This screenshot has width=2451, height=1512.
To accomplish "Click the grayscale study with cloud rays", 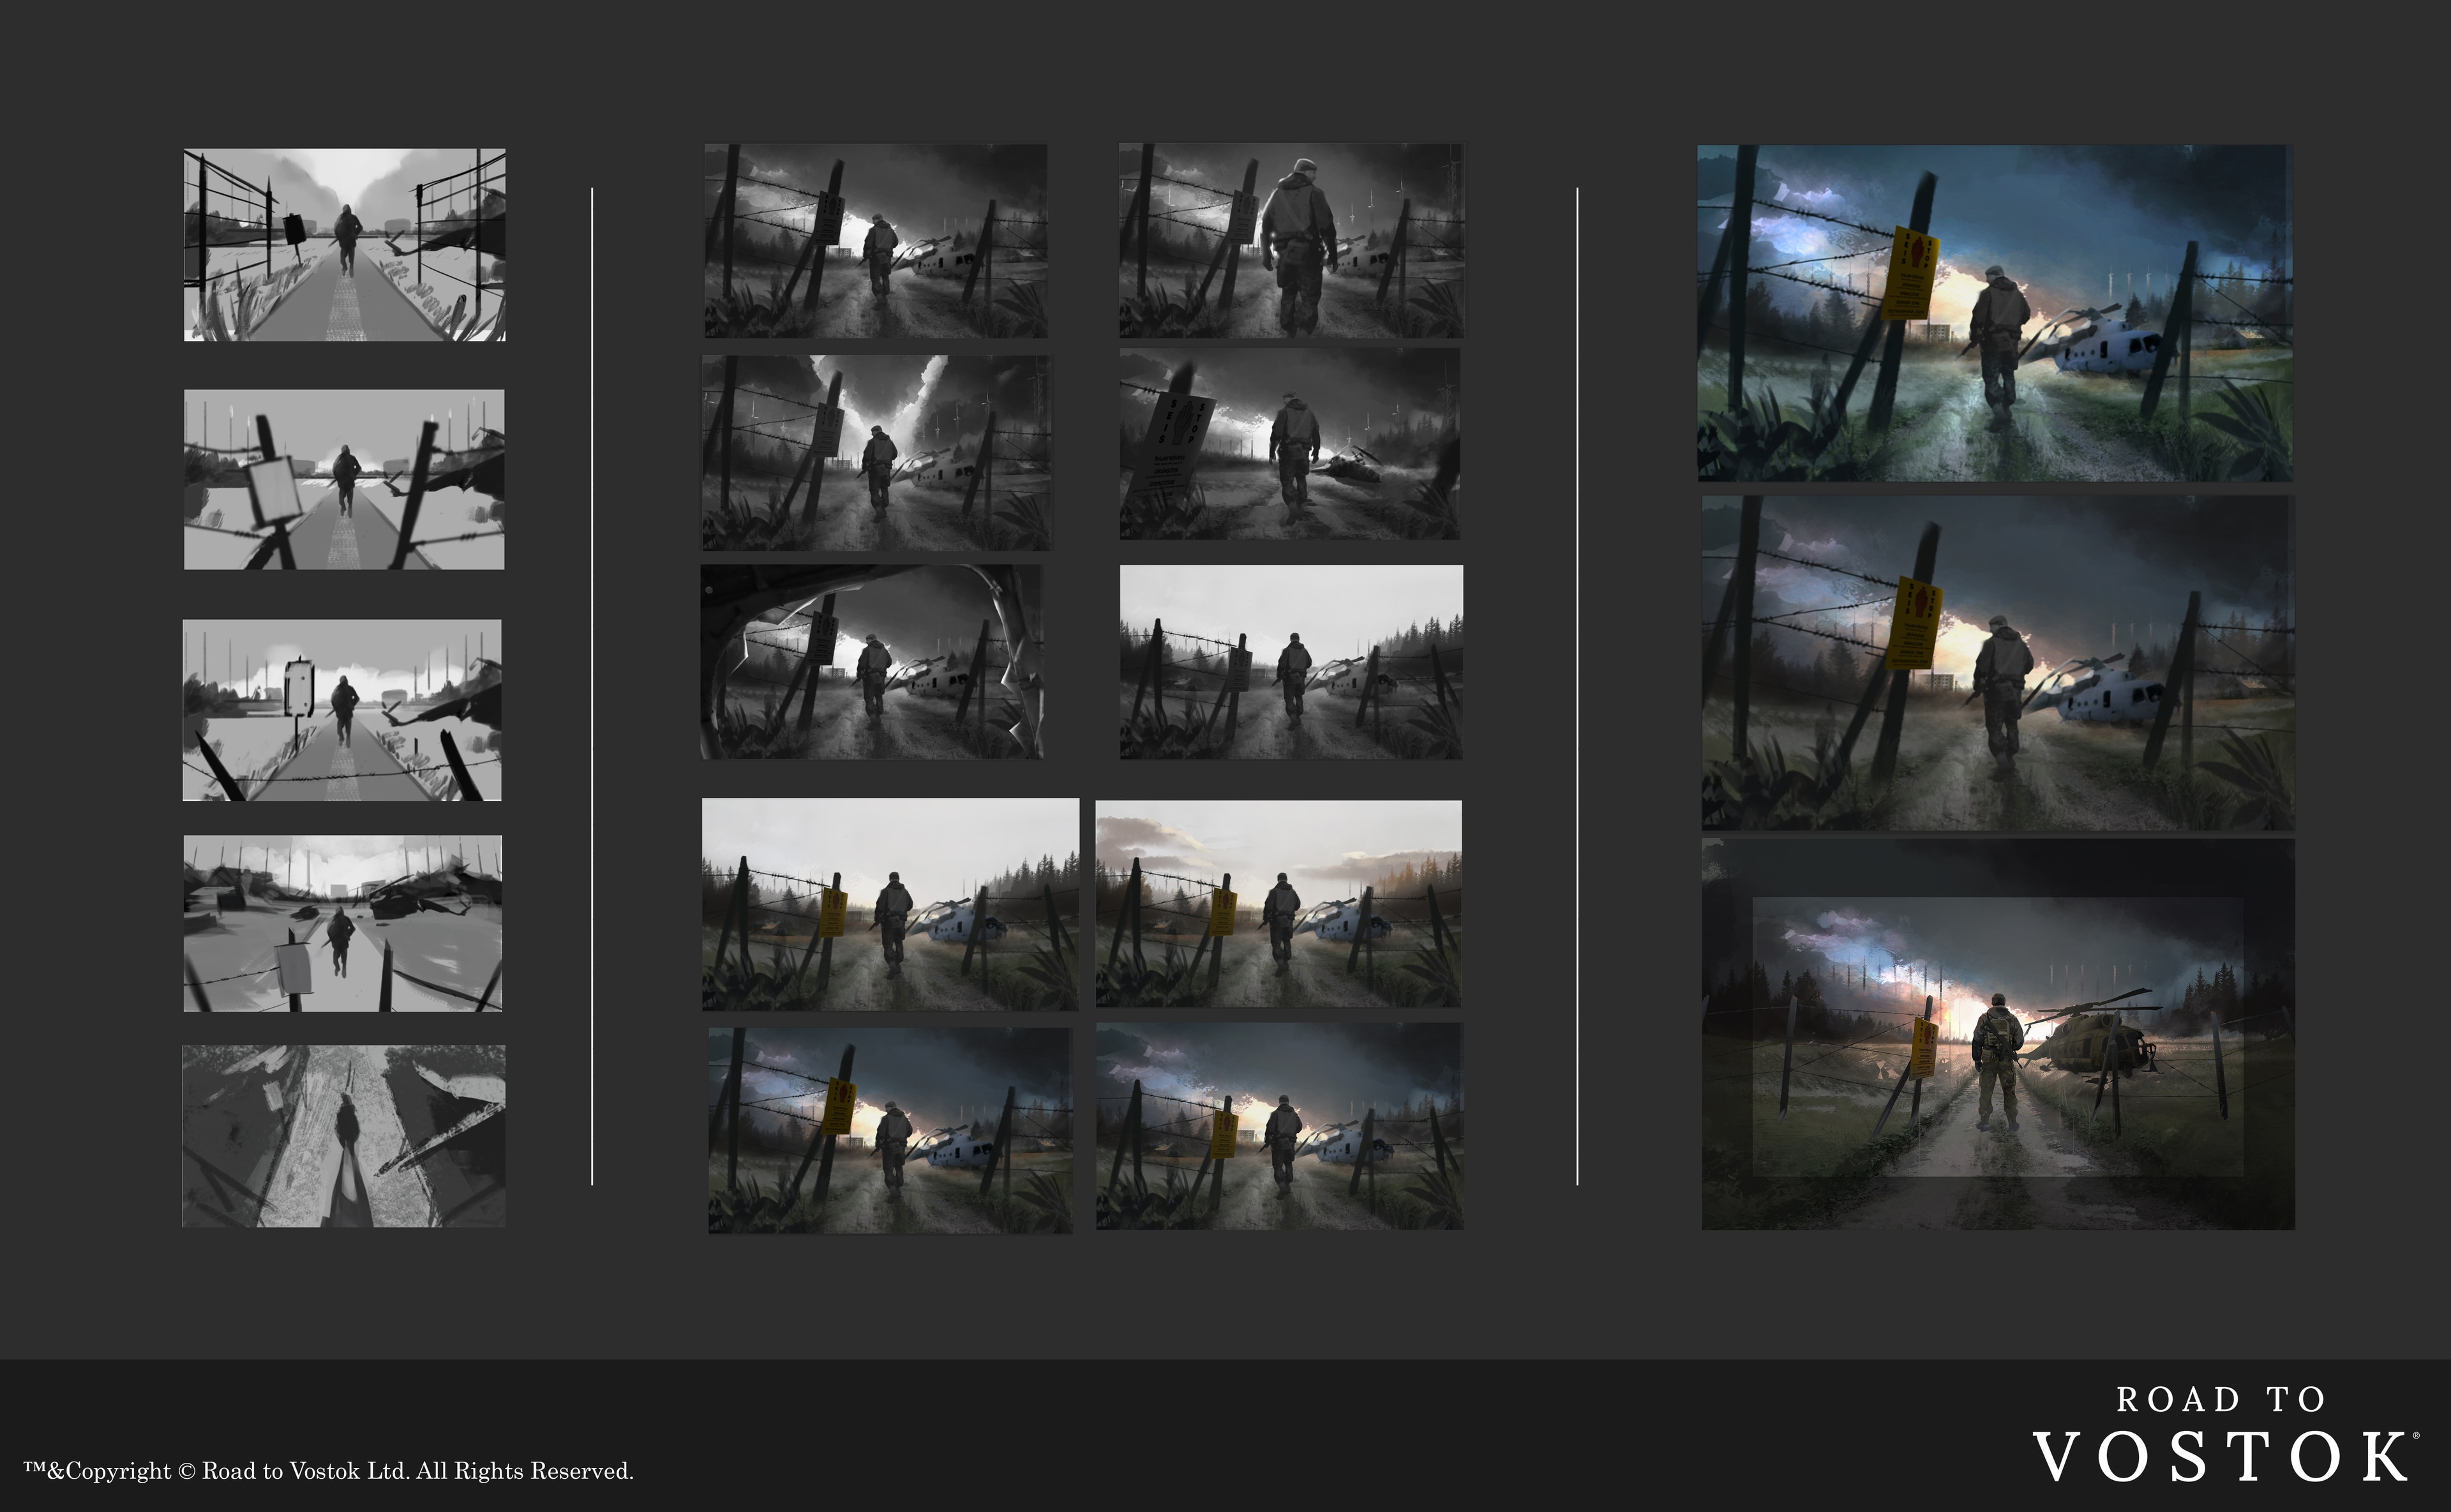I will 876,452.
